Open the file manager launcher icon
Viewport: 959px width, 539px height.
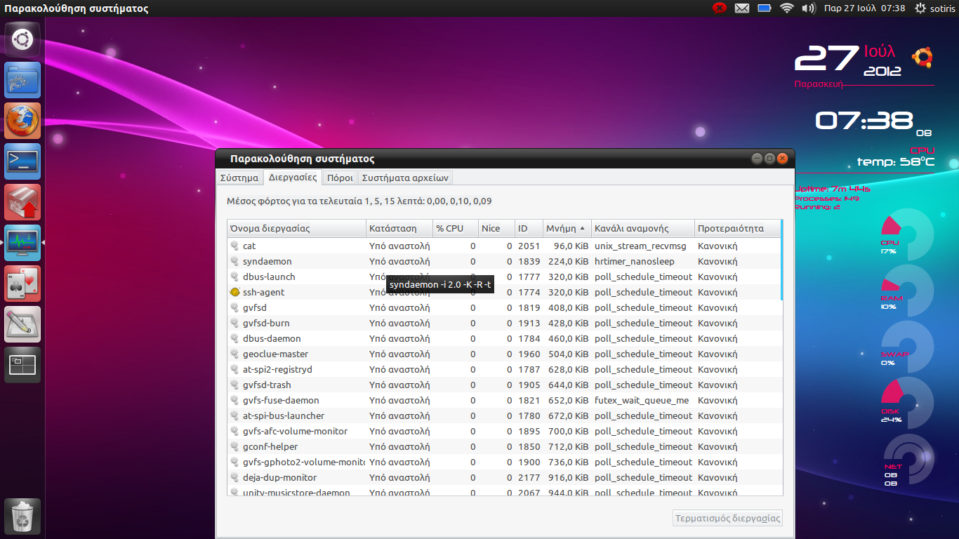[x=22, y=80]
